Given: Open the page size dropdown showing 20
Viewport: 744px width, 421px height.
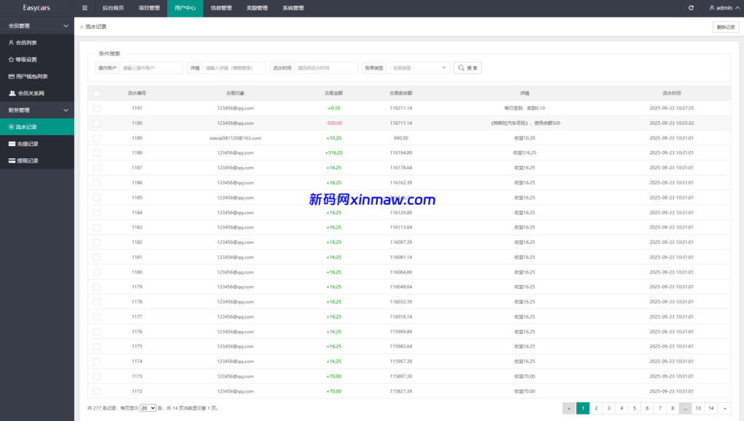Looking at the screenshot, I should click(x=147, y=408).
